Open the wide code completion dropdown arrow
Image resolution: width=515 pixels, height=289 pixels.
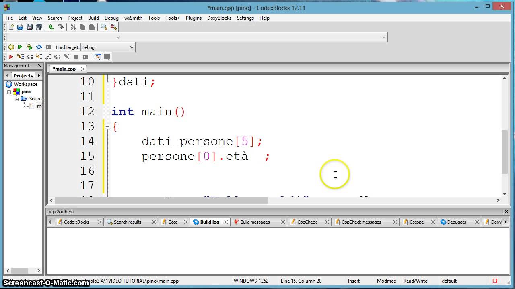click(x=383, y=37)
